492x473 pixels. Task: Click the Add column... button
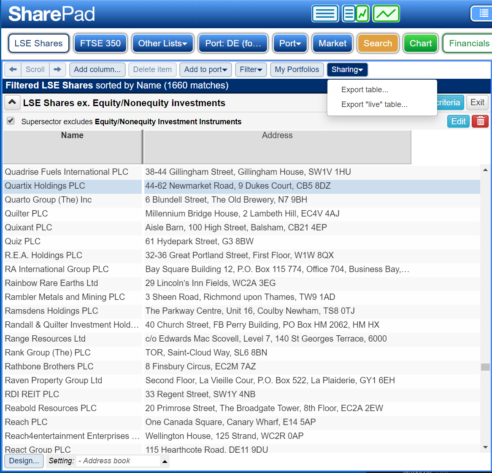click(97, 69)
